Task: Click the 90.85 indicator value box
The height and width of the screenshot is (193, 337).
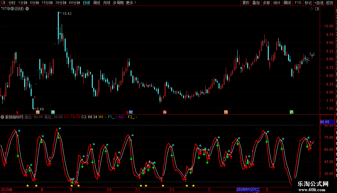Action: point(327,122)
